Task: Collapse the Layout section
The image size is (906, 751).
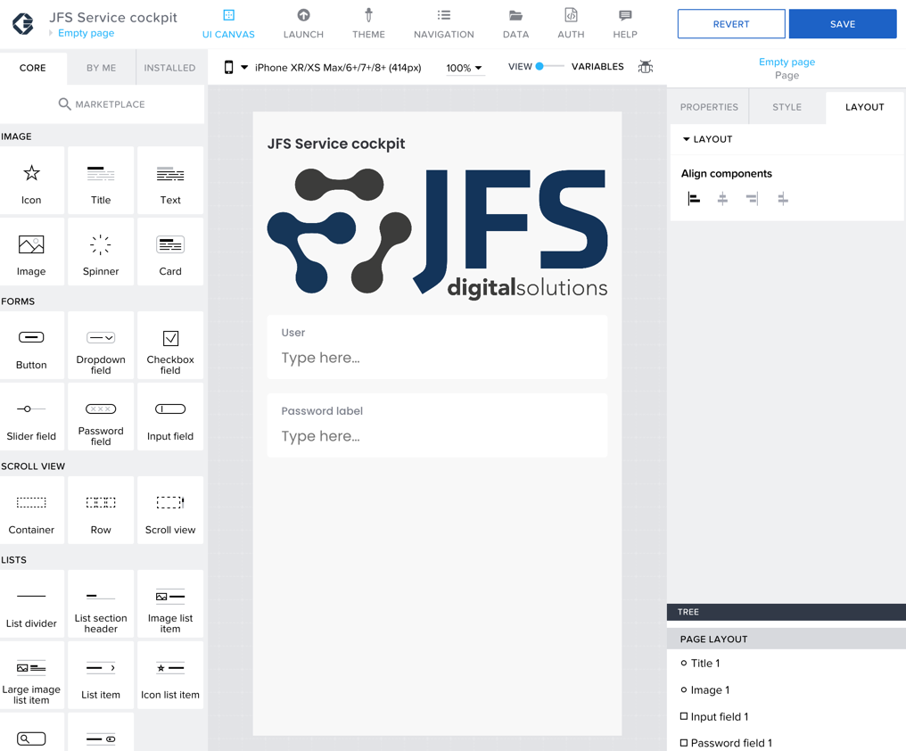Action: point(687,139)
